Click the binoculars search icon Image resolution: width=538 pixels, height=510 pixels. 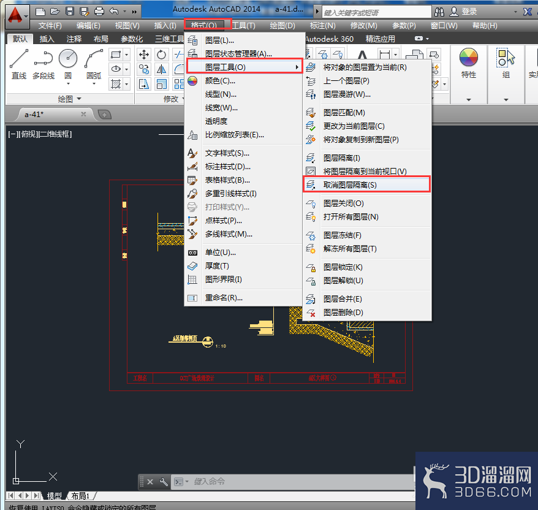coord(439,12)
